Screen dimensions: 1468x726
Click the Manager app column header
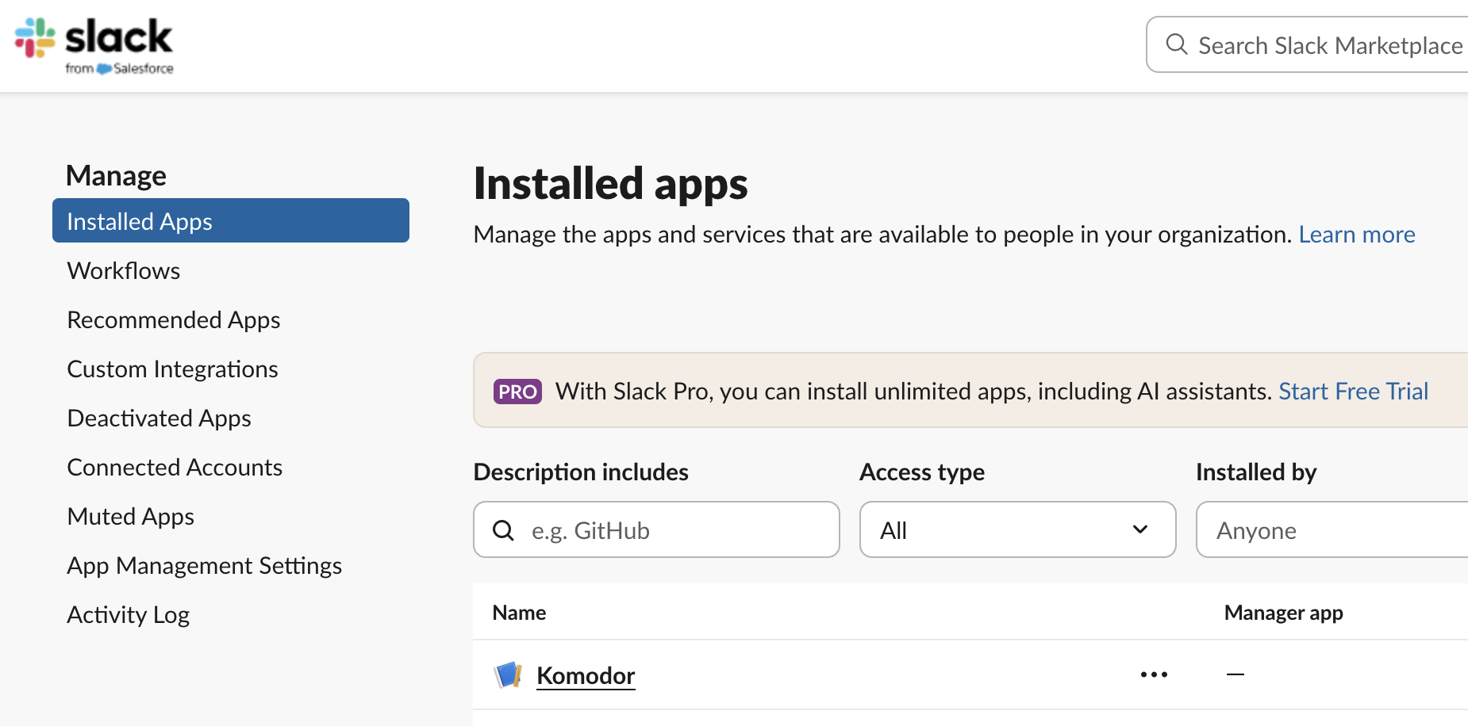pos(1283,613)
